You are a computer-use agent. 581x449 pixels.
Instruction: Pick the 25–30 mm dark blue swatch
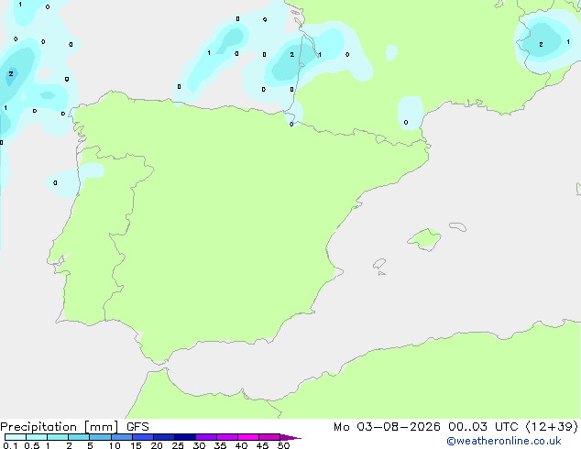[x=185, y=437]
